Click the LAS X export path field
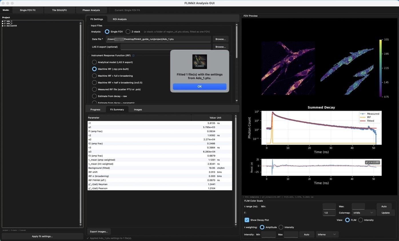The height and width of the screenshot is (241, 399). (166, 47)
